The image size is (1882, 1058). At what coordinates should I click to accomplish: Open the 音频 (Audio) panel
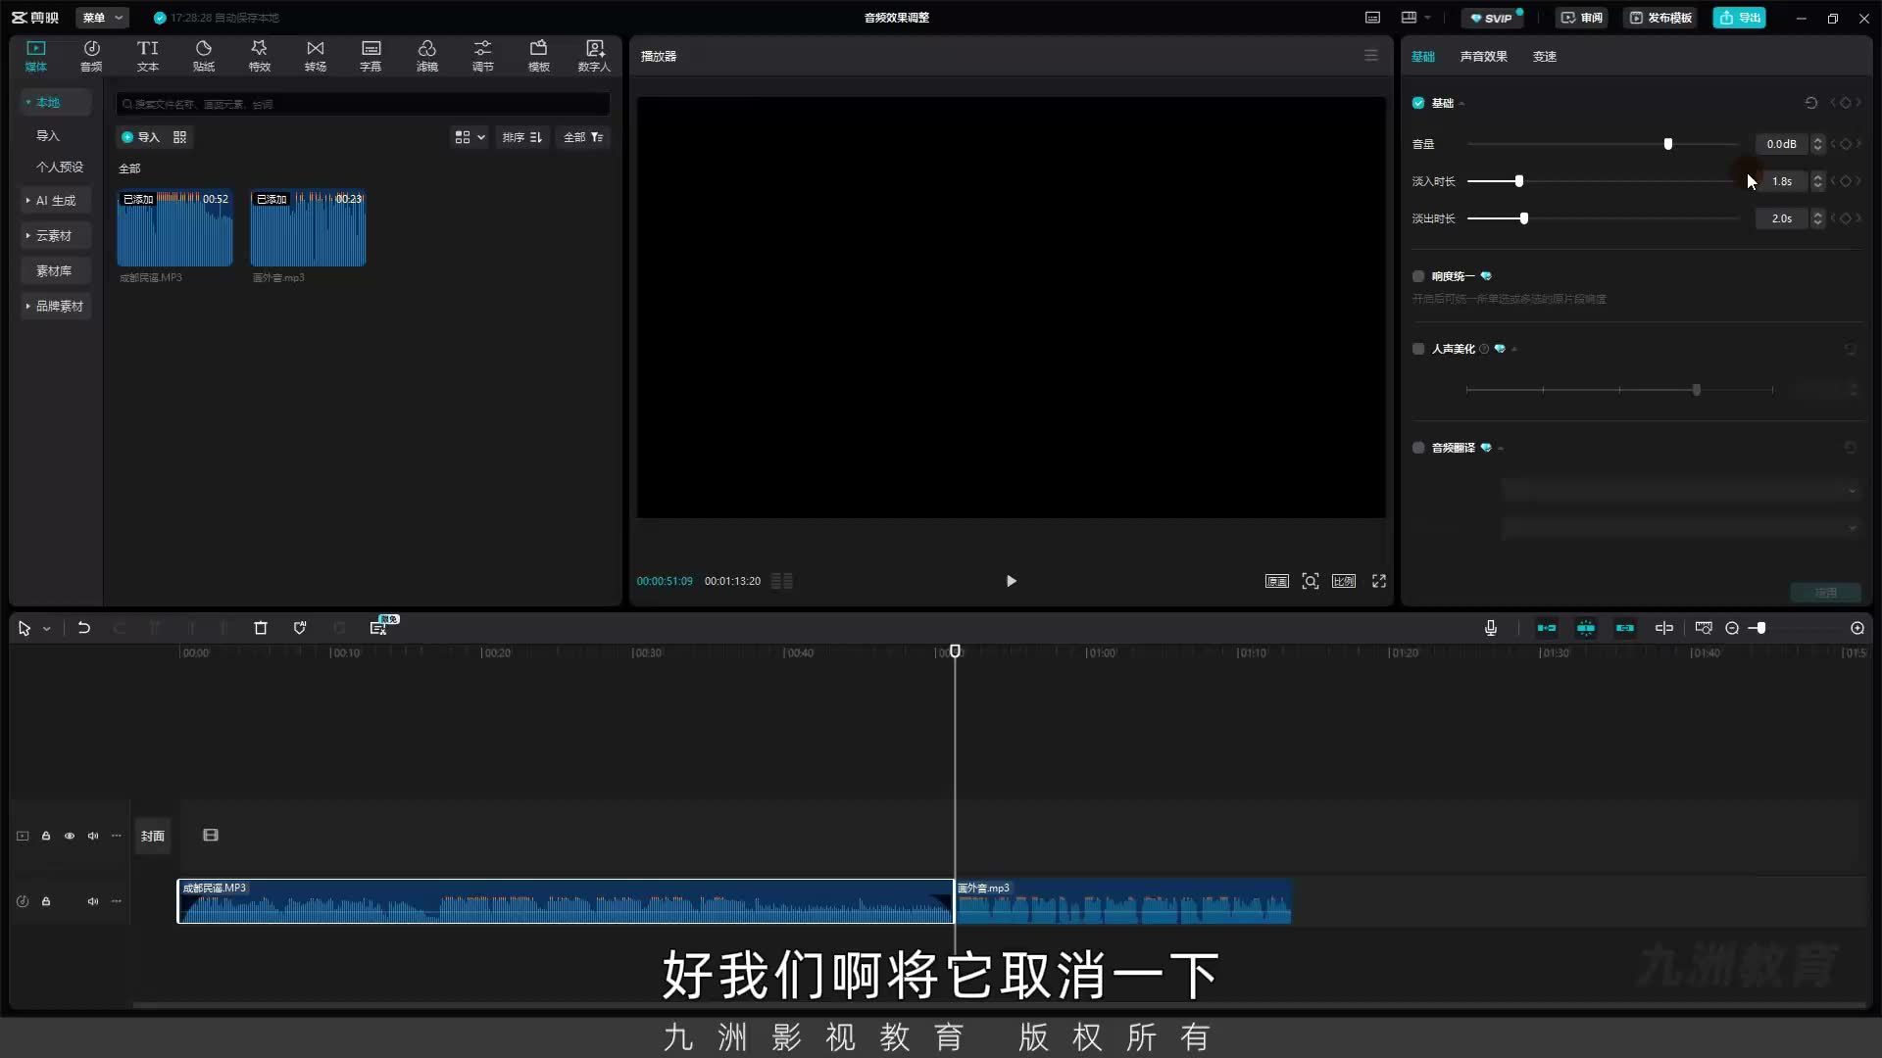pos(91,56)
